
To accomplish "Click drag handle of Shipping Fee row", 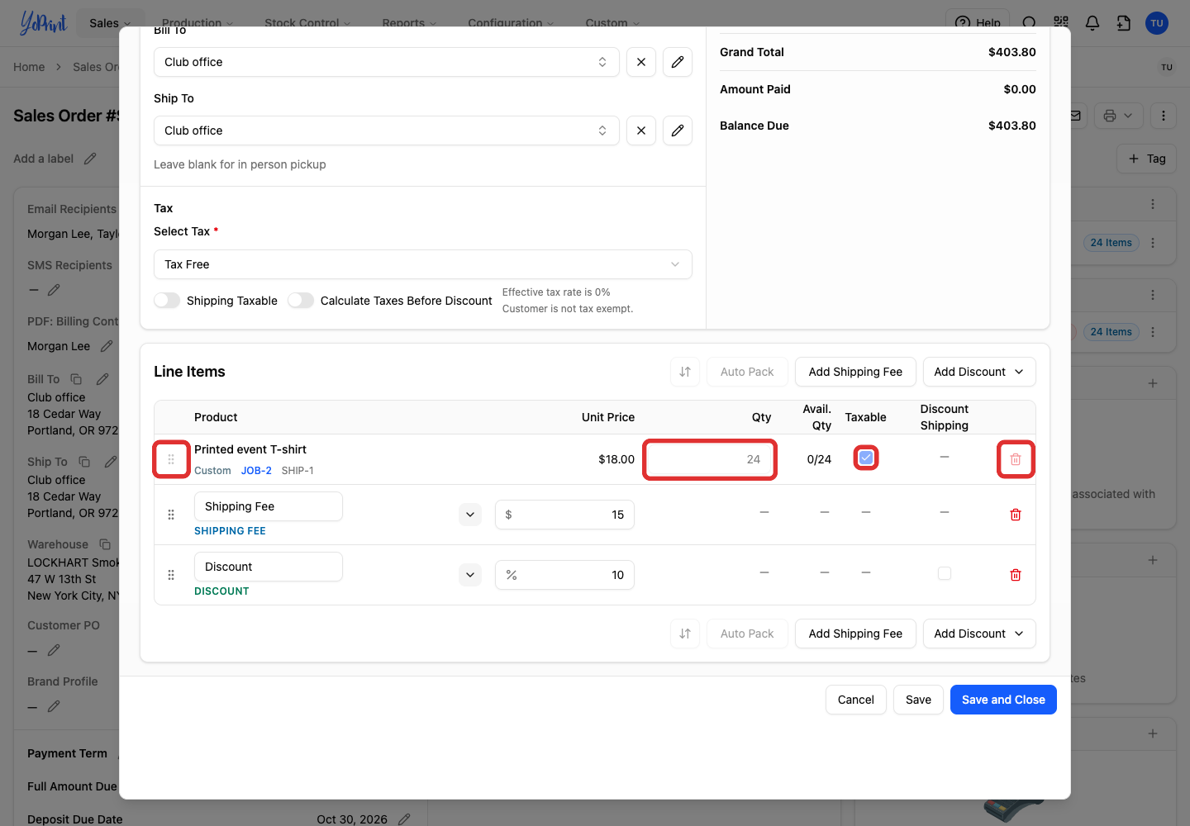I will point(171,515).
